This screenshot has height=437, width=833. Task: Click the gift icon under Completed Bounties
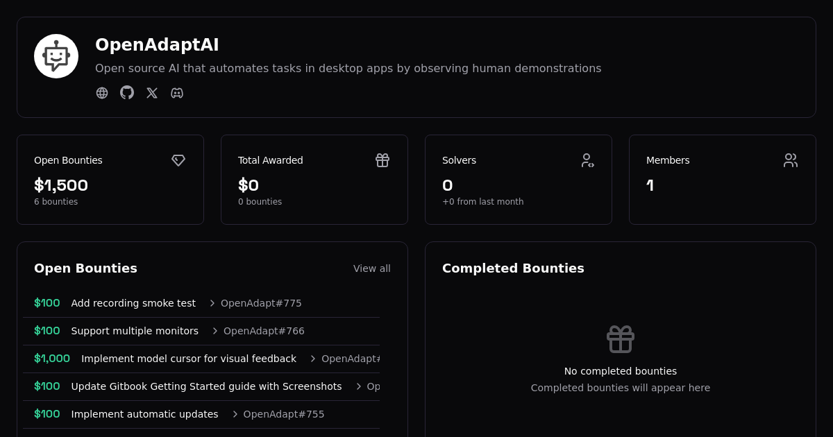coord(620,339)
